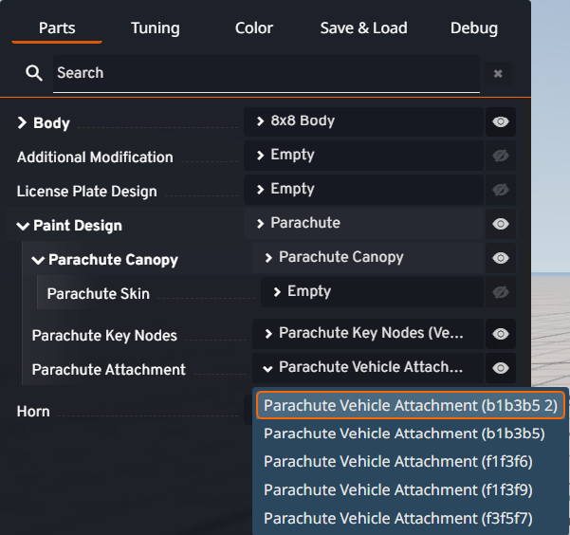Hide the Parachute paint design part
570x535 pixels.
coord(501,224)
